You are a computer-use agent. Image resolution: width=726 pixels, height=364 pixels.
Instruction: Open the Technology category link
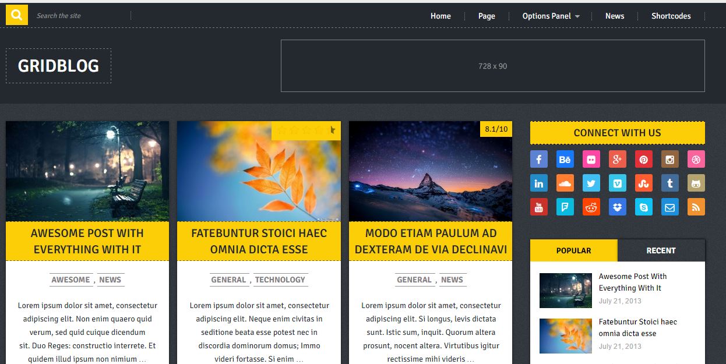point(280,280)
